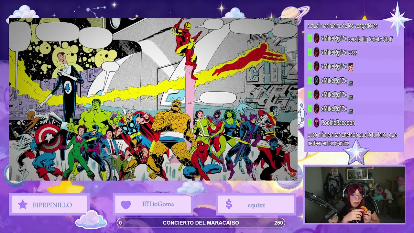
Task: Click the equizx donor name
Action: 256,205
